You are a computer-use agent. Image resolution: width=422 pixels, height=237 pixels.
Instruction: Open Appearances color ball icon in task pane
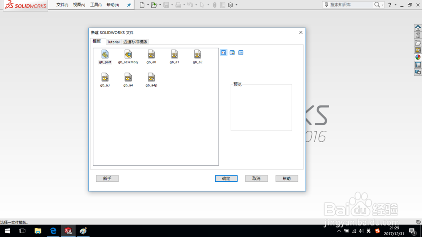pos(418,57)
